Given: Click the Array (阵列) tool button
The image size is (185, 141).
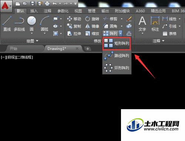Looking at the screenshot, I should [x=110, y=33].
